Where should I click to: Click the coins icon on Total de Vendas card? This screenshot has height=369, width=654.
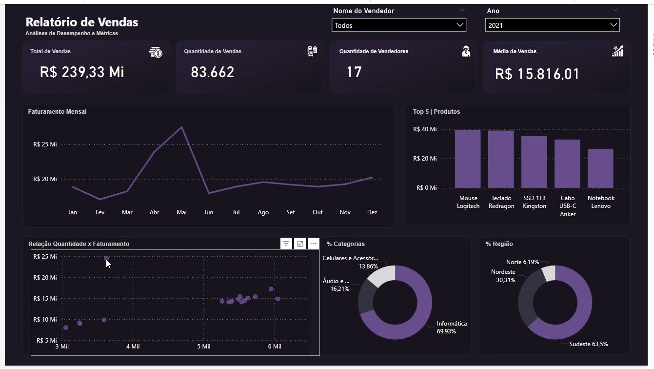pyautogui.click(x=156, y=52)
